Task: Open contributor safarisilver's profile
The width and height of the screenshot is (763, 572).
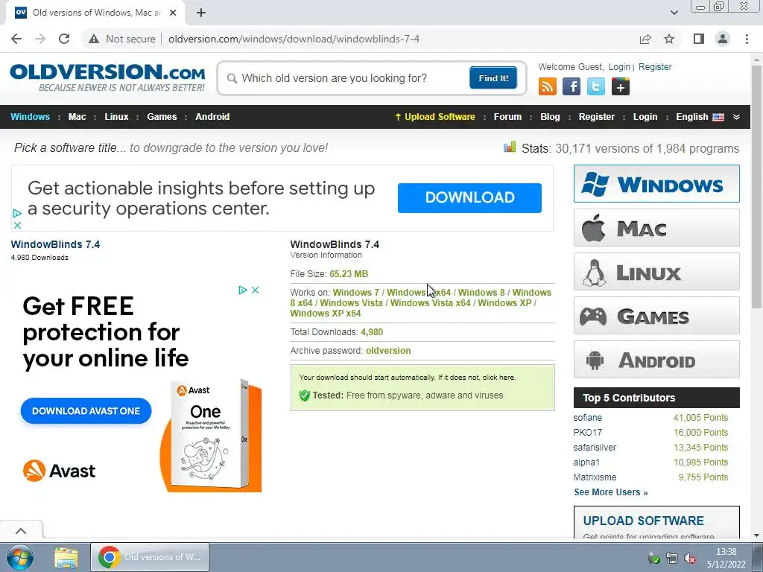Action: [x=595, y=447]
